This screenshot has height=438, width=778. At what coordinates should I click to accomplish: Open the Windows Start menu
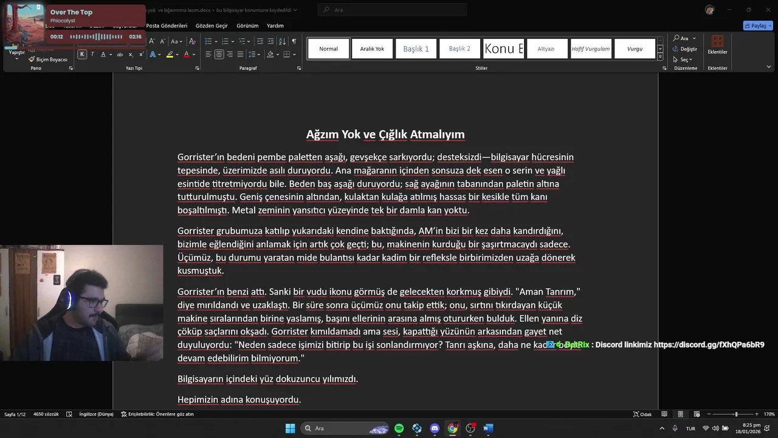(290, 428)
